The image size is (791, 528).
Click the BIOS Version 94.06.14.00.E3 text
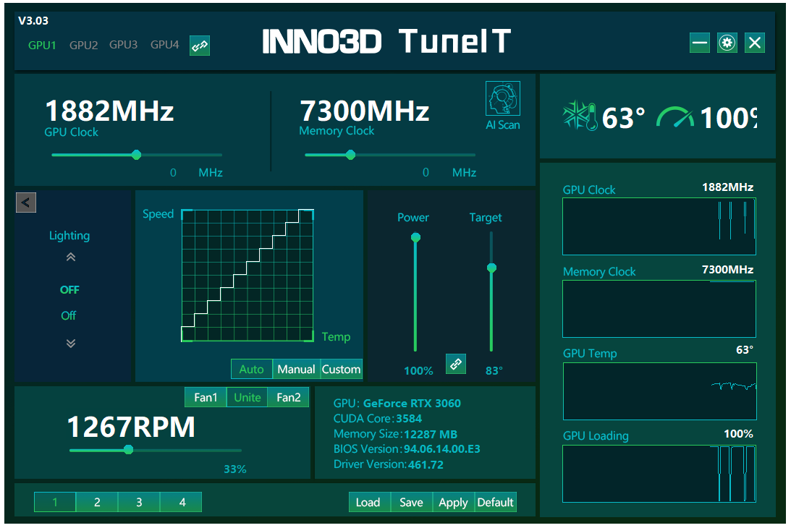[407, 449]
